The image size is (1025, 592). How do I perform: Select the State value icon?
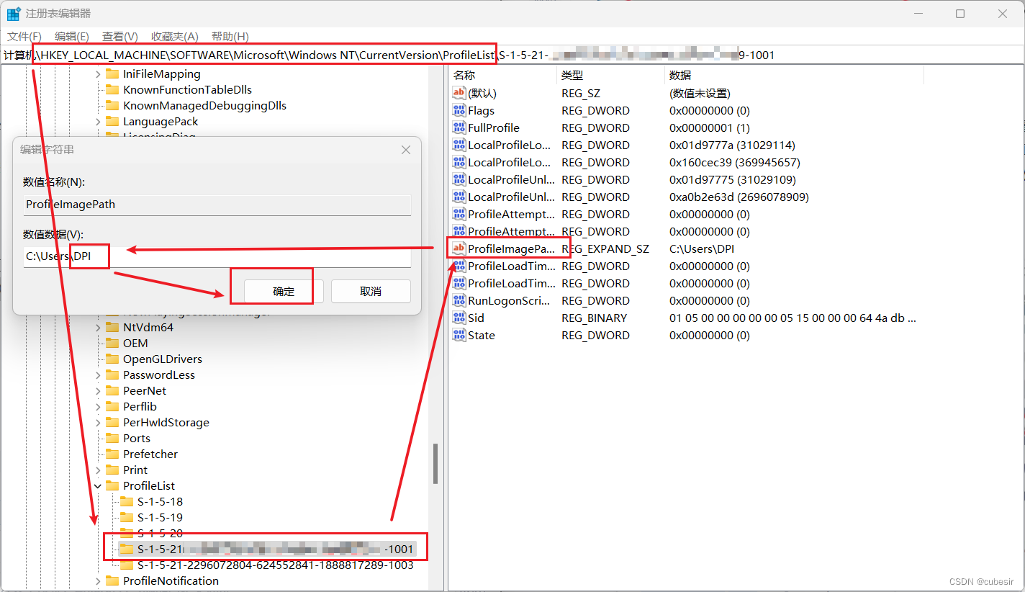[x=459, y=335]
